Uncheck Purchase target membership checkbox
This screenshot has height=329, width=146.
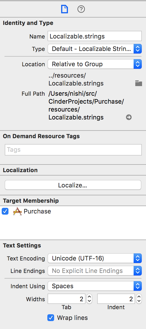click(x=5, y=211)
